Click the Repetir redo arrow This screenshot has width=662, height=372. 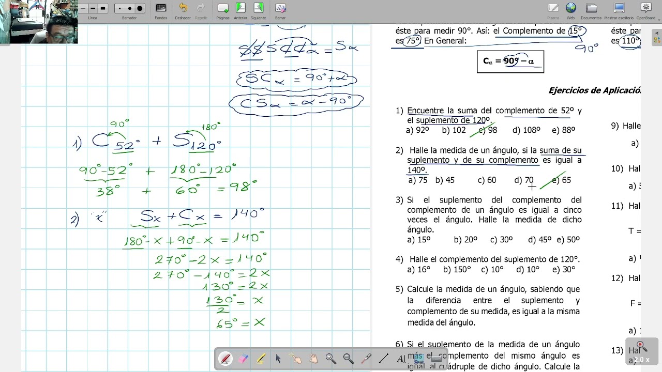[201, 11]
